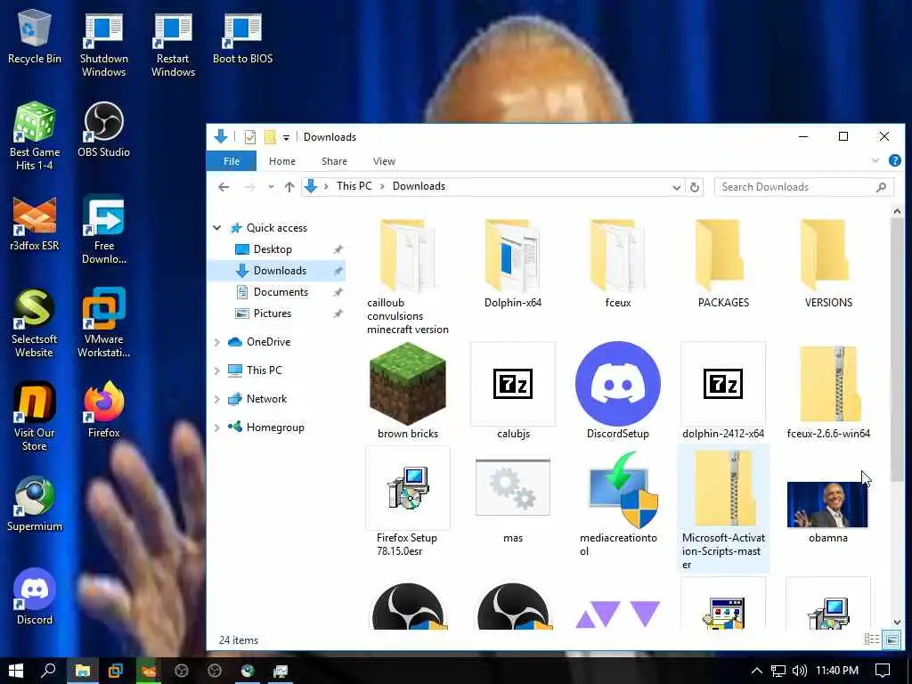The width and height of the screenshot is (912, 684).
Task: Click File Explorer on the taskbar
Action: [x=83, y=671]
